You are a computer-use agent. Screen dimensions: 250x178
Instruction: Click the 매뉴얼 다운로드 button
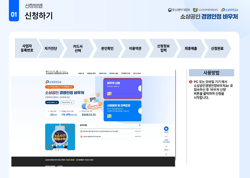67,102
